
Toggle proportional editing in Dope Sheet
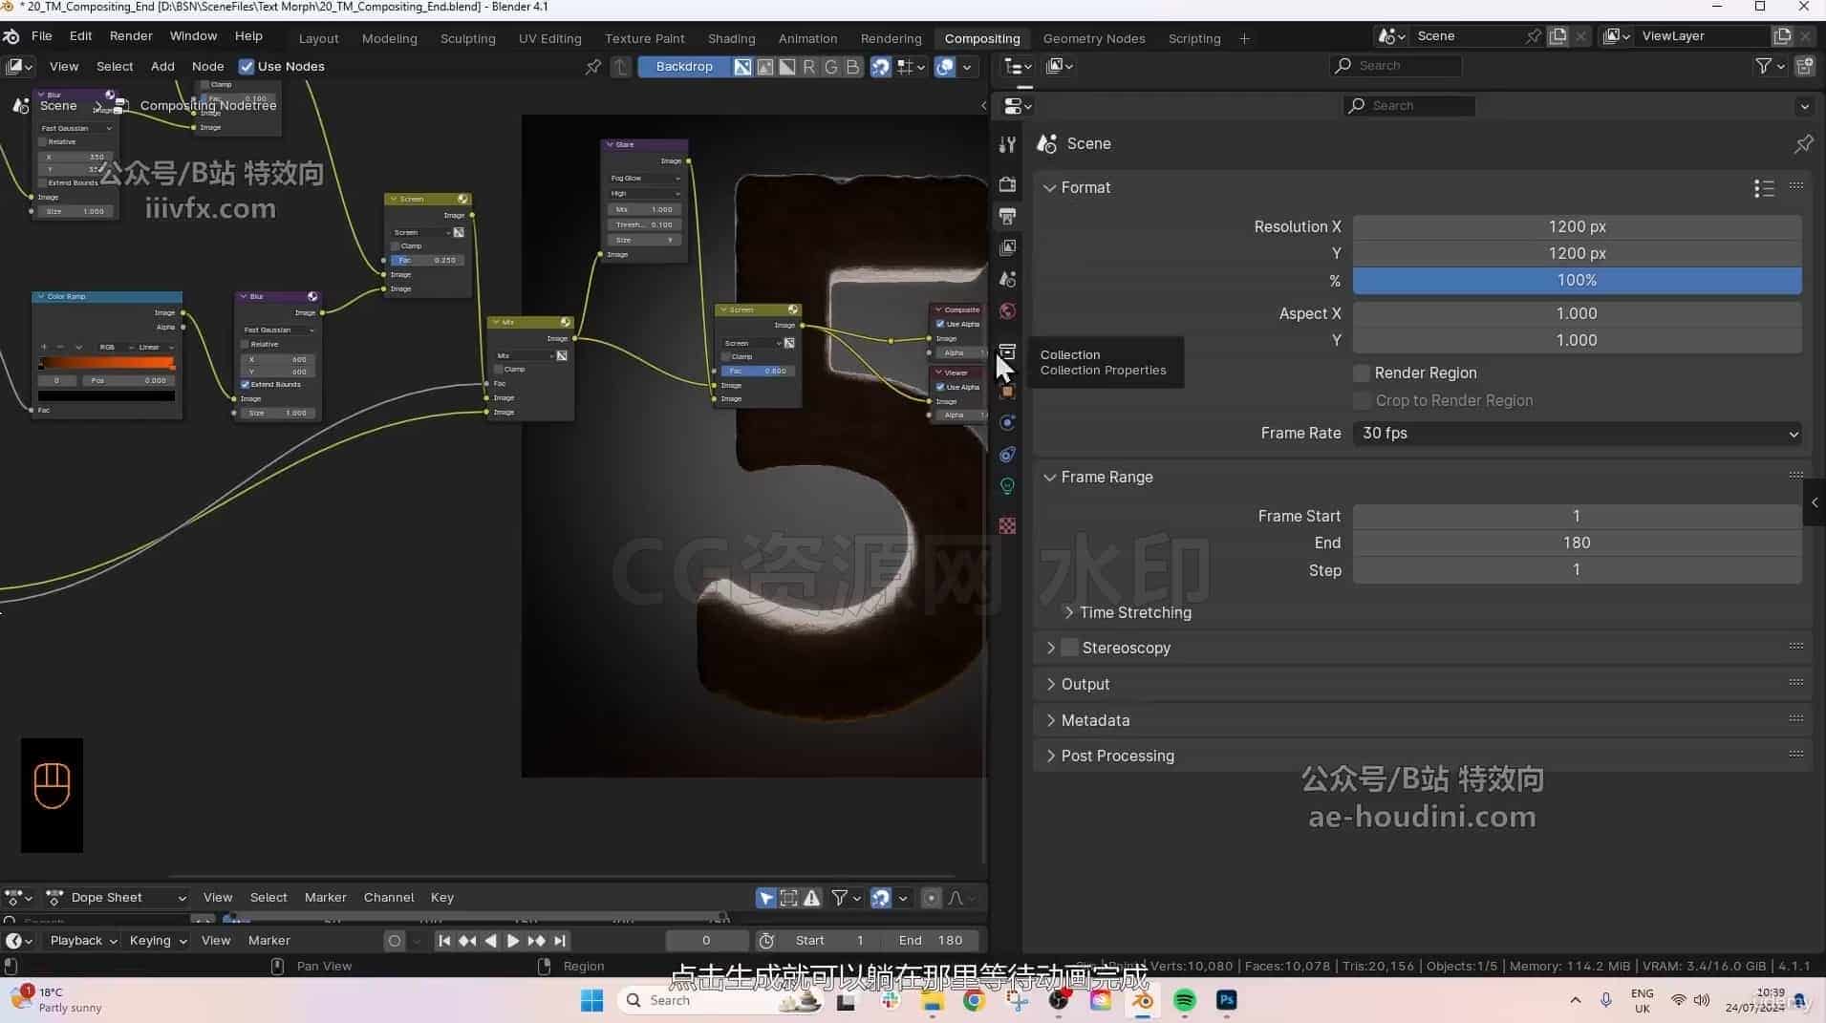pos(932,898)
